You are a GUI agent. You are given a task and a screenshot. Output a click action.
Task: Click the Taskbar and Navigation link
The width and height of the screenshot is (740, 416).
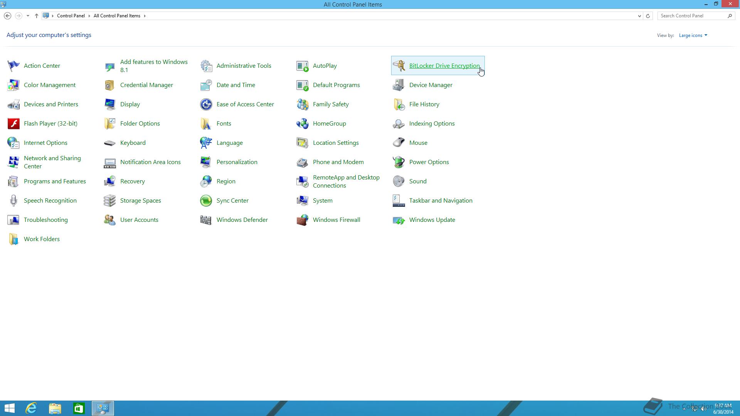point(441,201)
